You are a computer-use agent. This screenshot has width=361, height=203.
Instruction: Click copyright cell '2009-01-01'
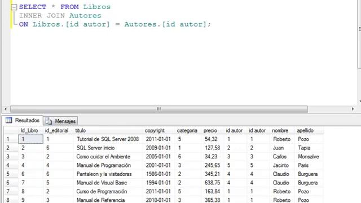point(159,148)
